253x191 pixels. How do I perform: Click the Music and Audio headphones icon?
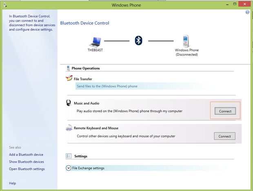pyautogui.click(x=69, y=103)
